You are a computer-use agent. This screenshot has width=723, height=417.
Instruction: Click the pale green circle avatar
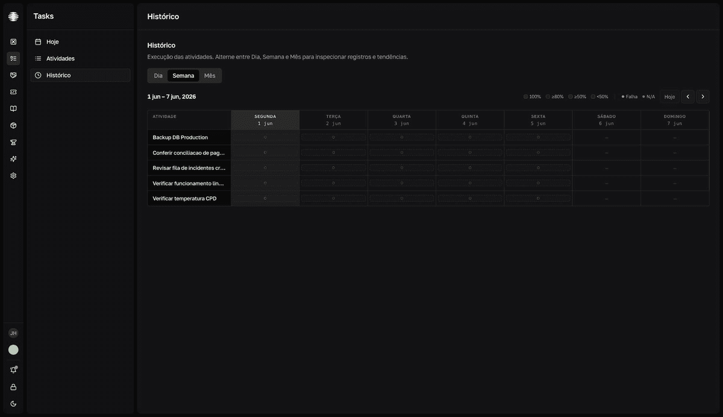[x=13, y=350]
